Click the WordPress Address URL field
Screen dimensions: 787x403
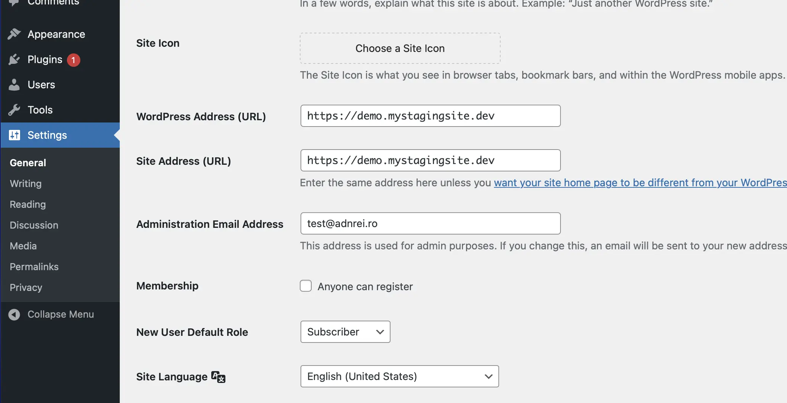click(x=430, y=116)
